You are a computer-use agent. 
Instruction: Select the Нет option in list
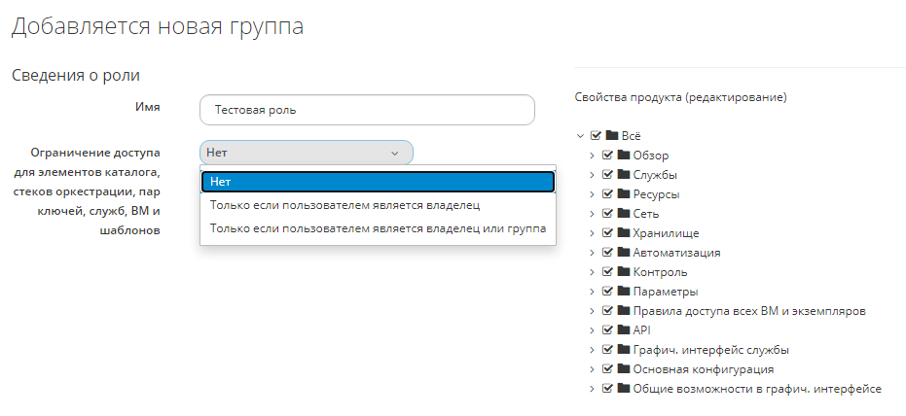coord(378,182)
